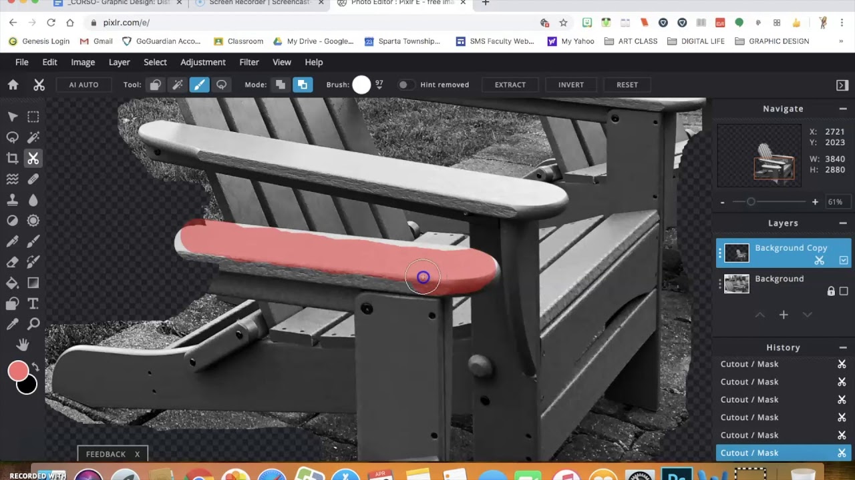855x480 pixels.
Task: Select the Heal bandage tool
Action: (33, 179)
